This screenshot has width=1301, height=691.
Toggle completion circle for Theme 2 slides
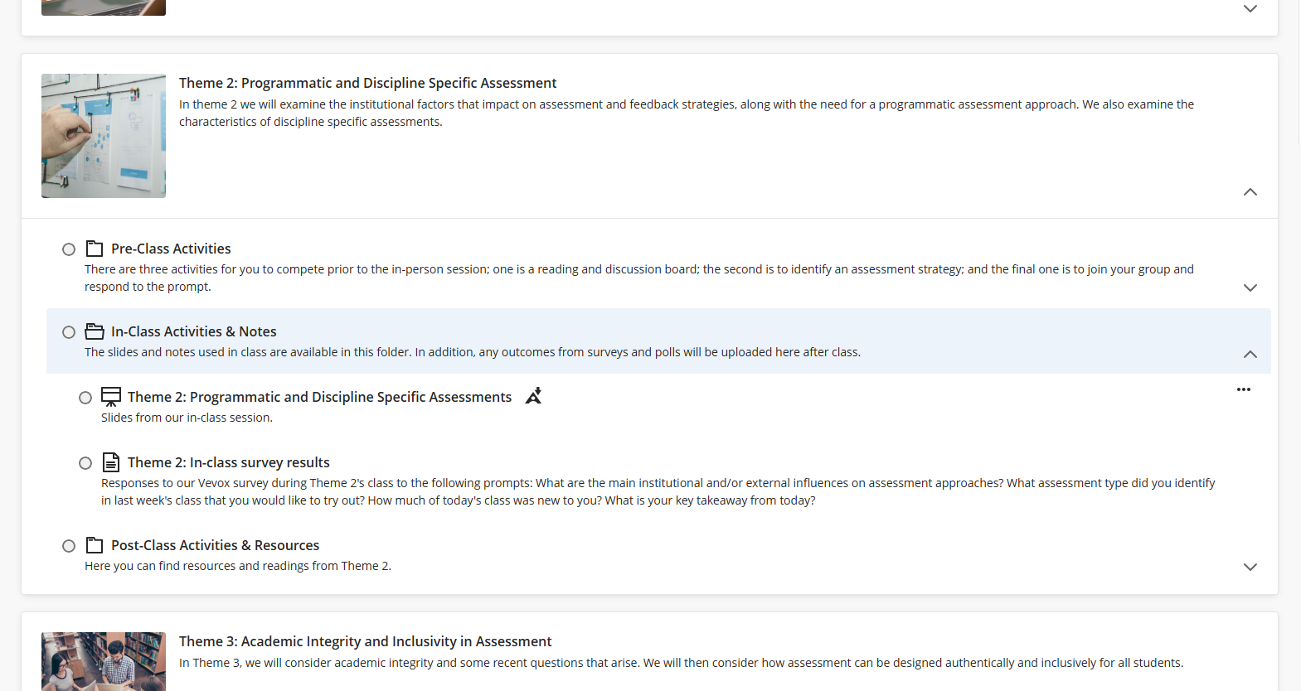pyautogui.click(x=85, y=398)
